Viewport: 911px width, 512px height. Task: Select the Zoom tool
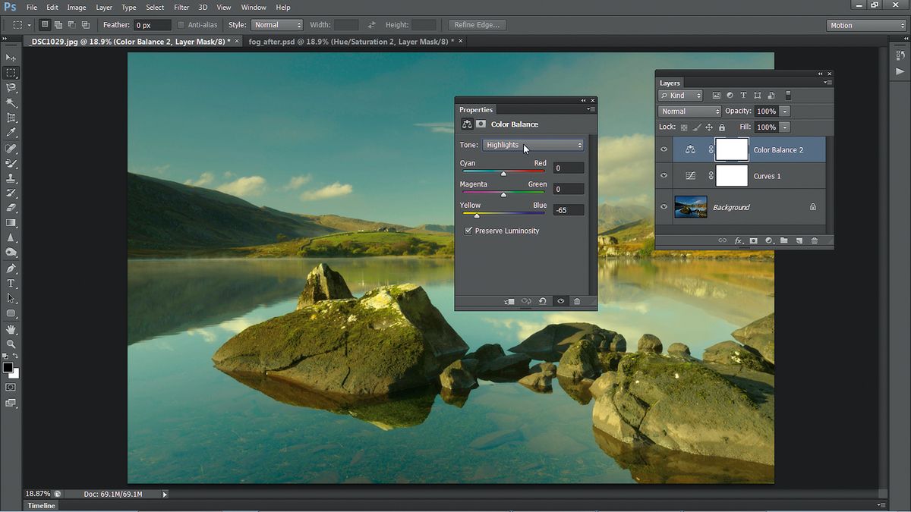pyautogui.click(x=11, y=344)
